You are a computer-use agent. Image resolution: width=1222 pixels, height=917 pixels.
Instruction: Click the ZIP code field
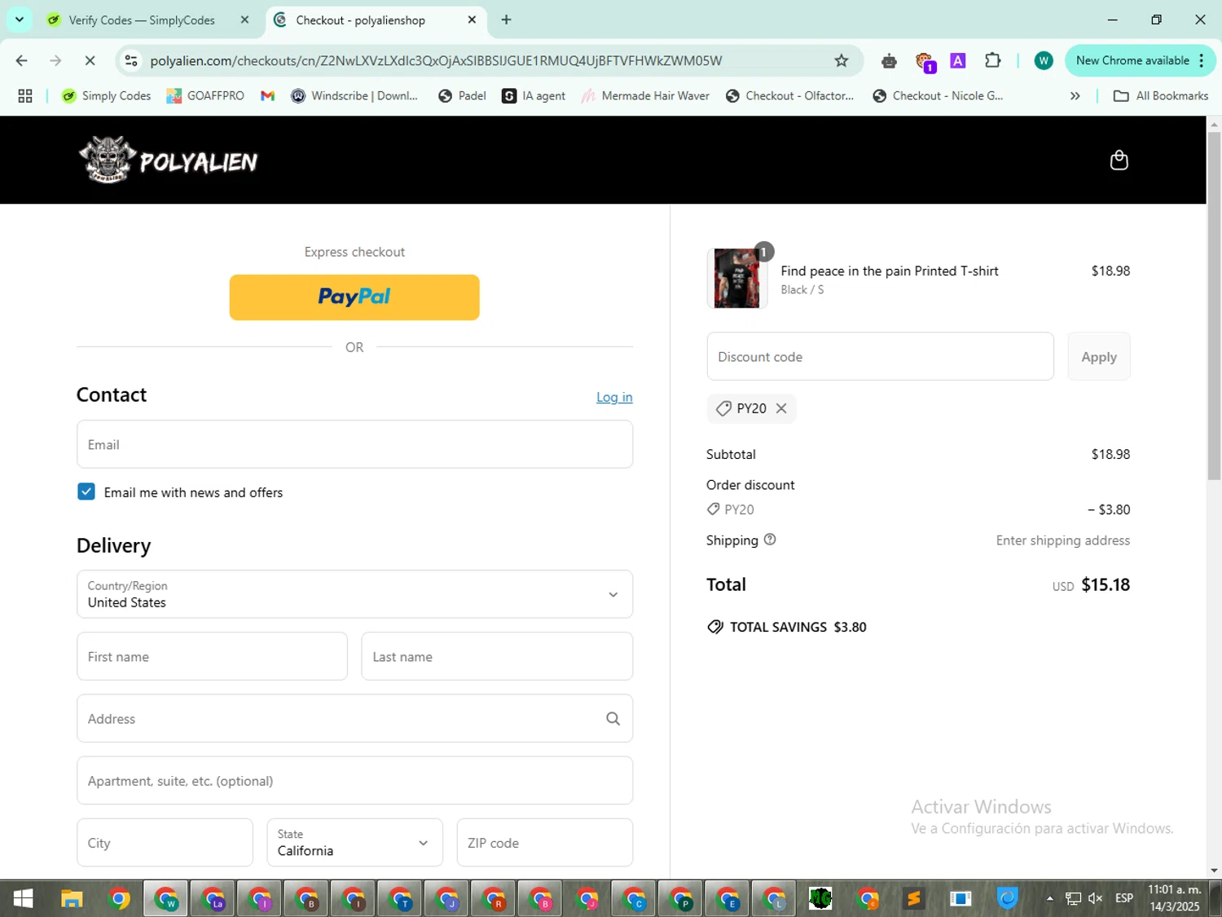click(x=544, y=843)
